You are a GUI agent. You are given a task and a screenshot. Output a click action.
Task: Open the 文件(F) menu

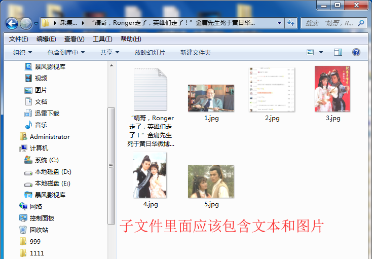click(x=18, y=39)
